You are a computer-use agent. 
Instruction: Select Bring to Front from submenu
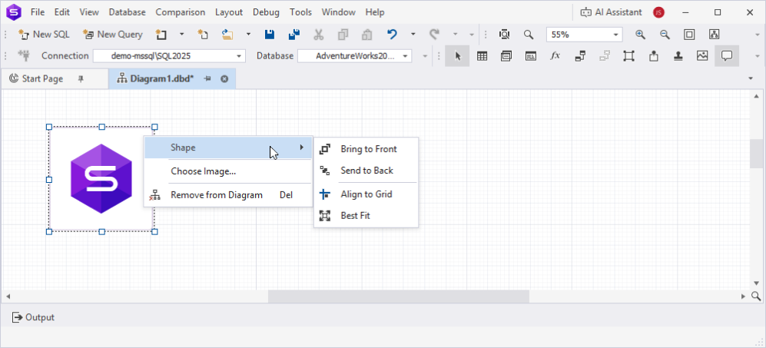click(x=366, y=149)
